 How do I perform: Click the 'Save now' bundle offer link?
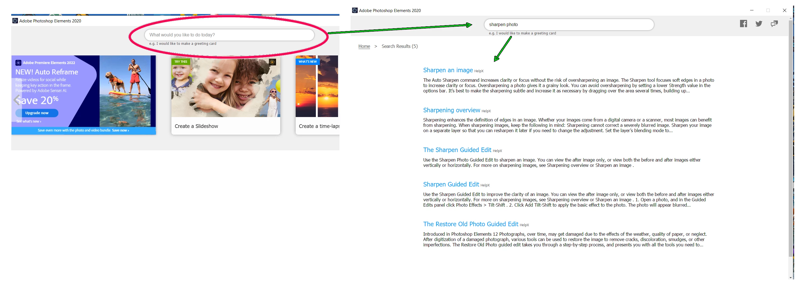click(x=121, y=130)
